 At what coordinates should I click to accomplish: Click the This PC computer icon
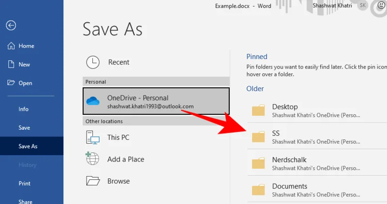click(92, 137)
